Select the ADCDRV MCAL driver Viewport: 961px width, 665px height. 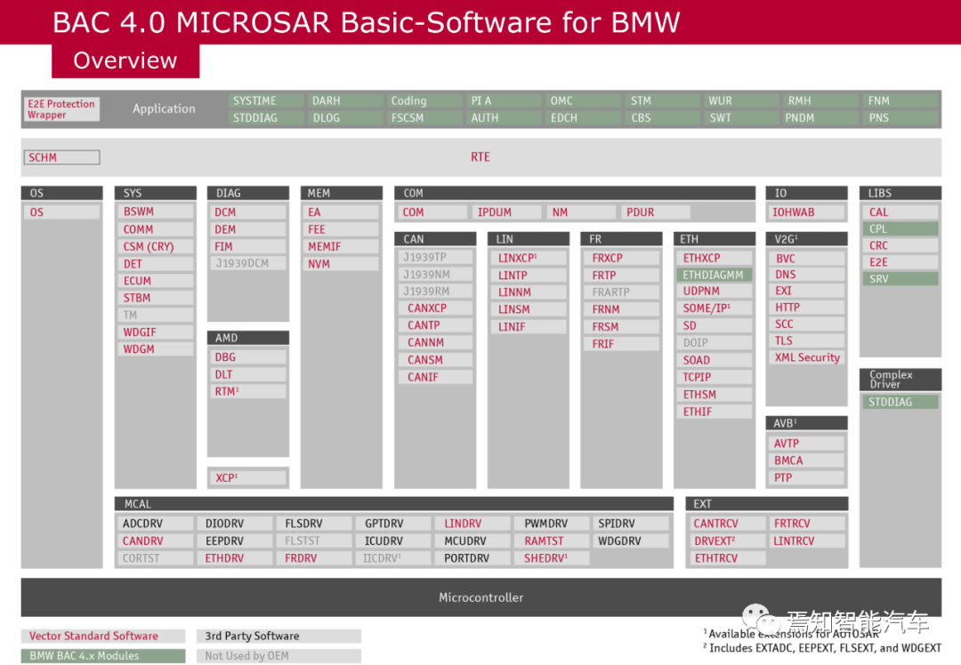click(x=156, y=524)
